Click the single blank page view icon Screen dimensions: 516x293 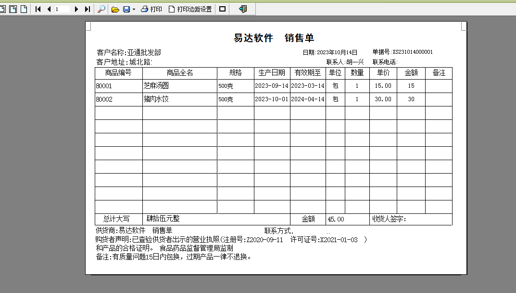click(x=24, y=9)
